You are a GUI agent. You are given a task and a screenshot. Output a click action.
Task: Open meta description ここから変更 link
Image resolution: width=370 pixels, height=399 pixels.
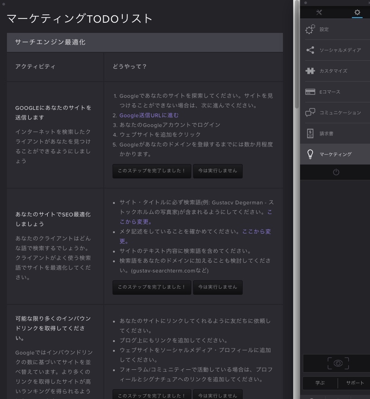coord(195,236)
